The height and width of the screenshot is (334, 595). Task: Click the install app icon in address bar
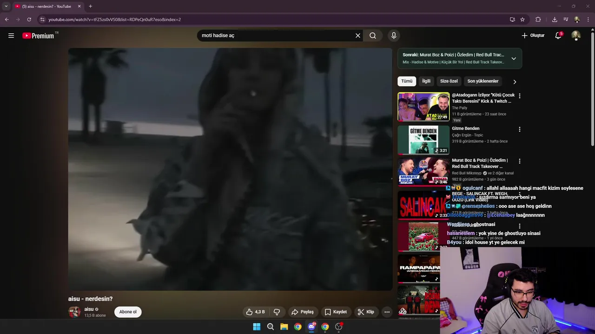pyautogui.click(x=512, y=19)
